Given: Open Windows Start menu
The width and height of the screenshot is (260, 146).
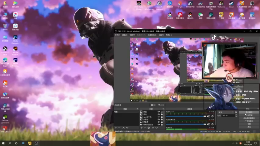Looking at the screenshot, I should 3,143.
